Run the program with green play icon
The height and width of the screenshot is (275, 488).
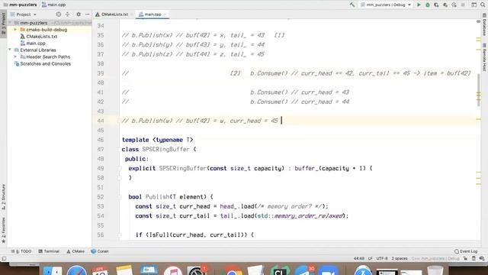coord(419,5)
